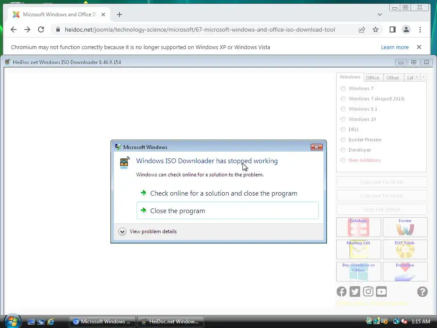Select the DELL radio button
Viewport: 437px width, 328px height.
coord(343,129)
